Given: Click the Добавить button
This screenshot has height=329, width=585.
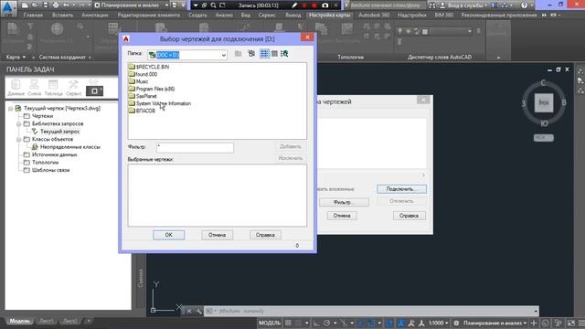Looking at the screenshot, I should (291, 146).
